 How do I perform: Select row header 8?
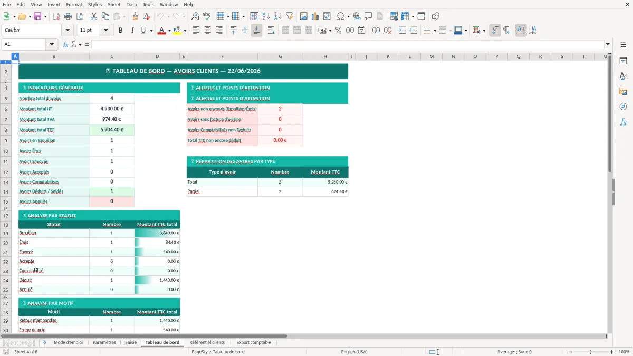coord(6,130)
